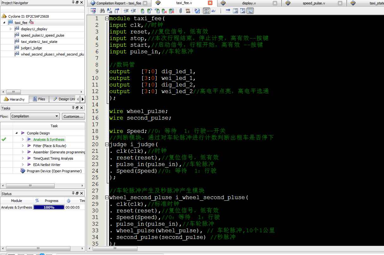Expand the display:U_display node
Viewport: 384px width, 255px height.
point(10,29)
